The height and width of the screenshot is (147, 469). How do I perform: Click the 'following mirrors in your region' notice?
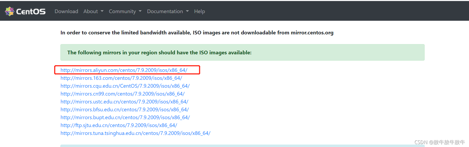tap(242, 52)
